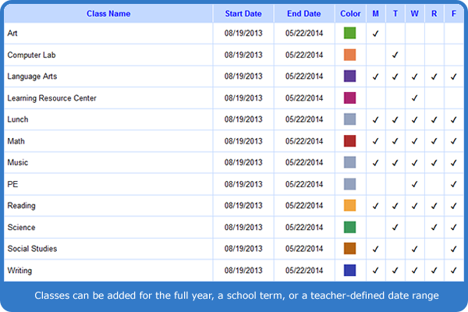Select the Language Arts class name
The width and height of the screenshot is (468, 312).
point(32,76)
